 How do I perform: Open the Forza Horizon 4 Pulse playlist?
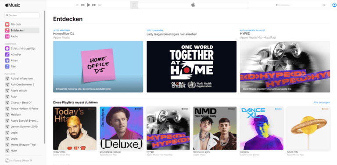pyautogui.click(x=22, y=109)
